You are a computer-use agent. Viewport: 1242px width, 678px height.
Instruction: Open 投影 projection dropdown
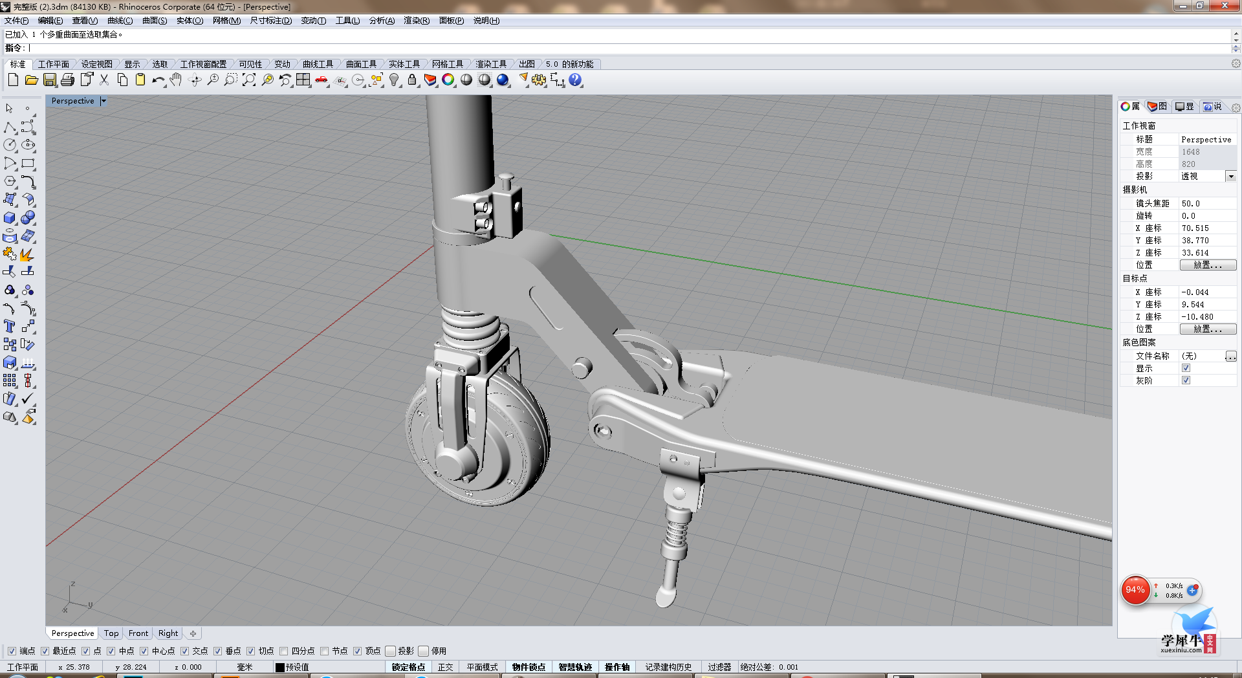[1231, 177]
